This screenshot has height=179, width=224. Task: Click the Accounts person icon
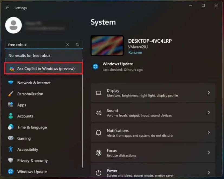pos(11,116)
